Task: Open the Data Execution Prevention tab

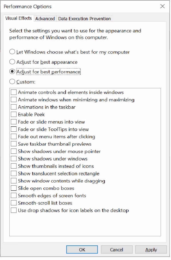Action: [x=84, y=19]
